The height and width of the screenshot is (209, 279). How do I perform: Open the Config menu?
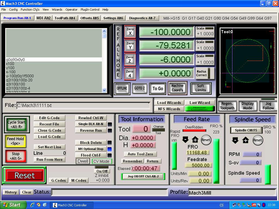pyautogui.click(x=13, y=10)
